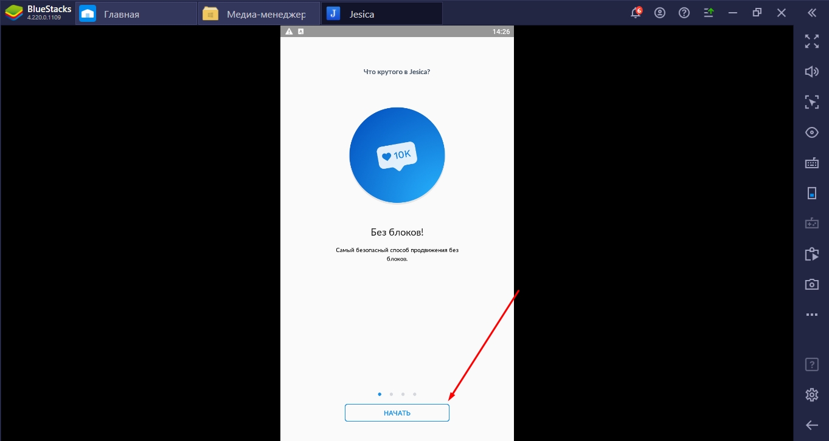Open notifications bell with badge 6
Image resolution: width=829 pixels, height=441 pixels.
pyautogui.click(x=636, y=12)
